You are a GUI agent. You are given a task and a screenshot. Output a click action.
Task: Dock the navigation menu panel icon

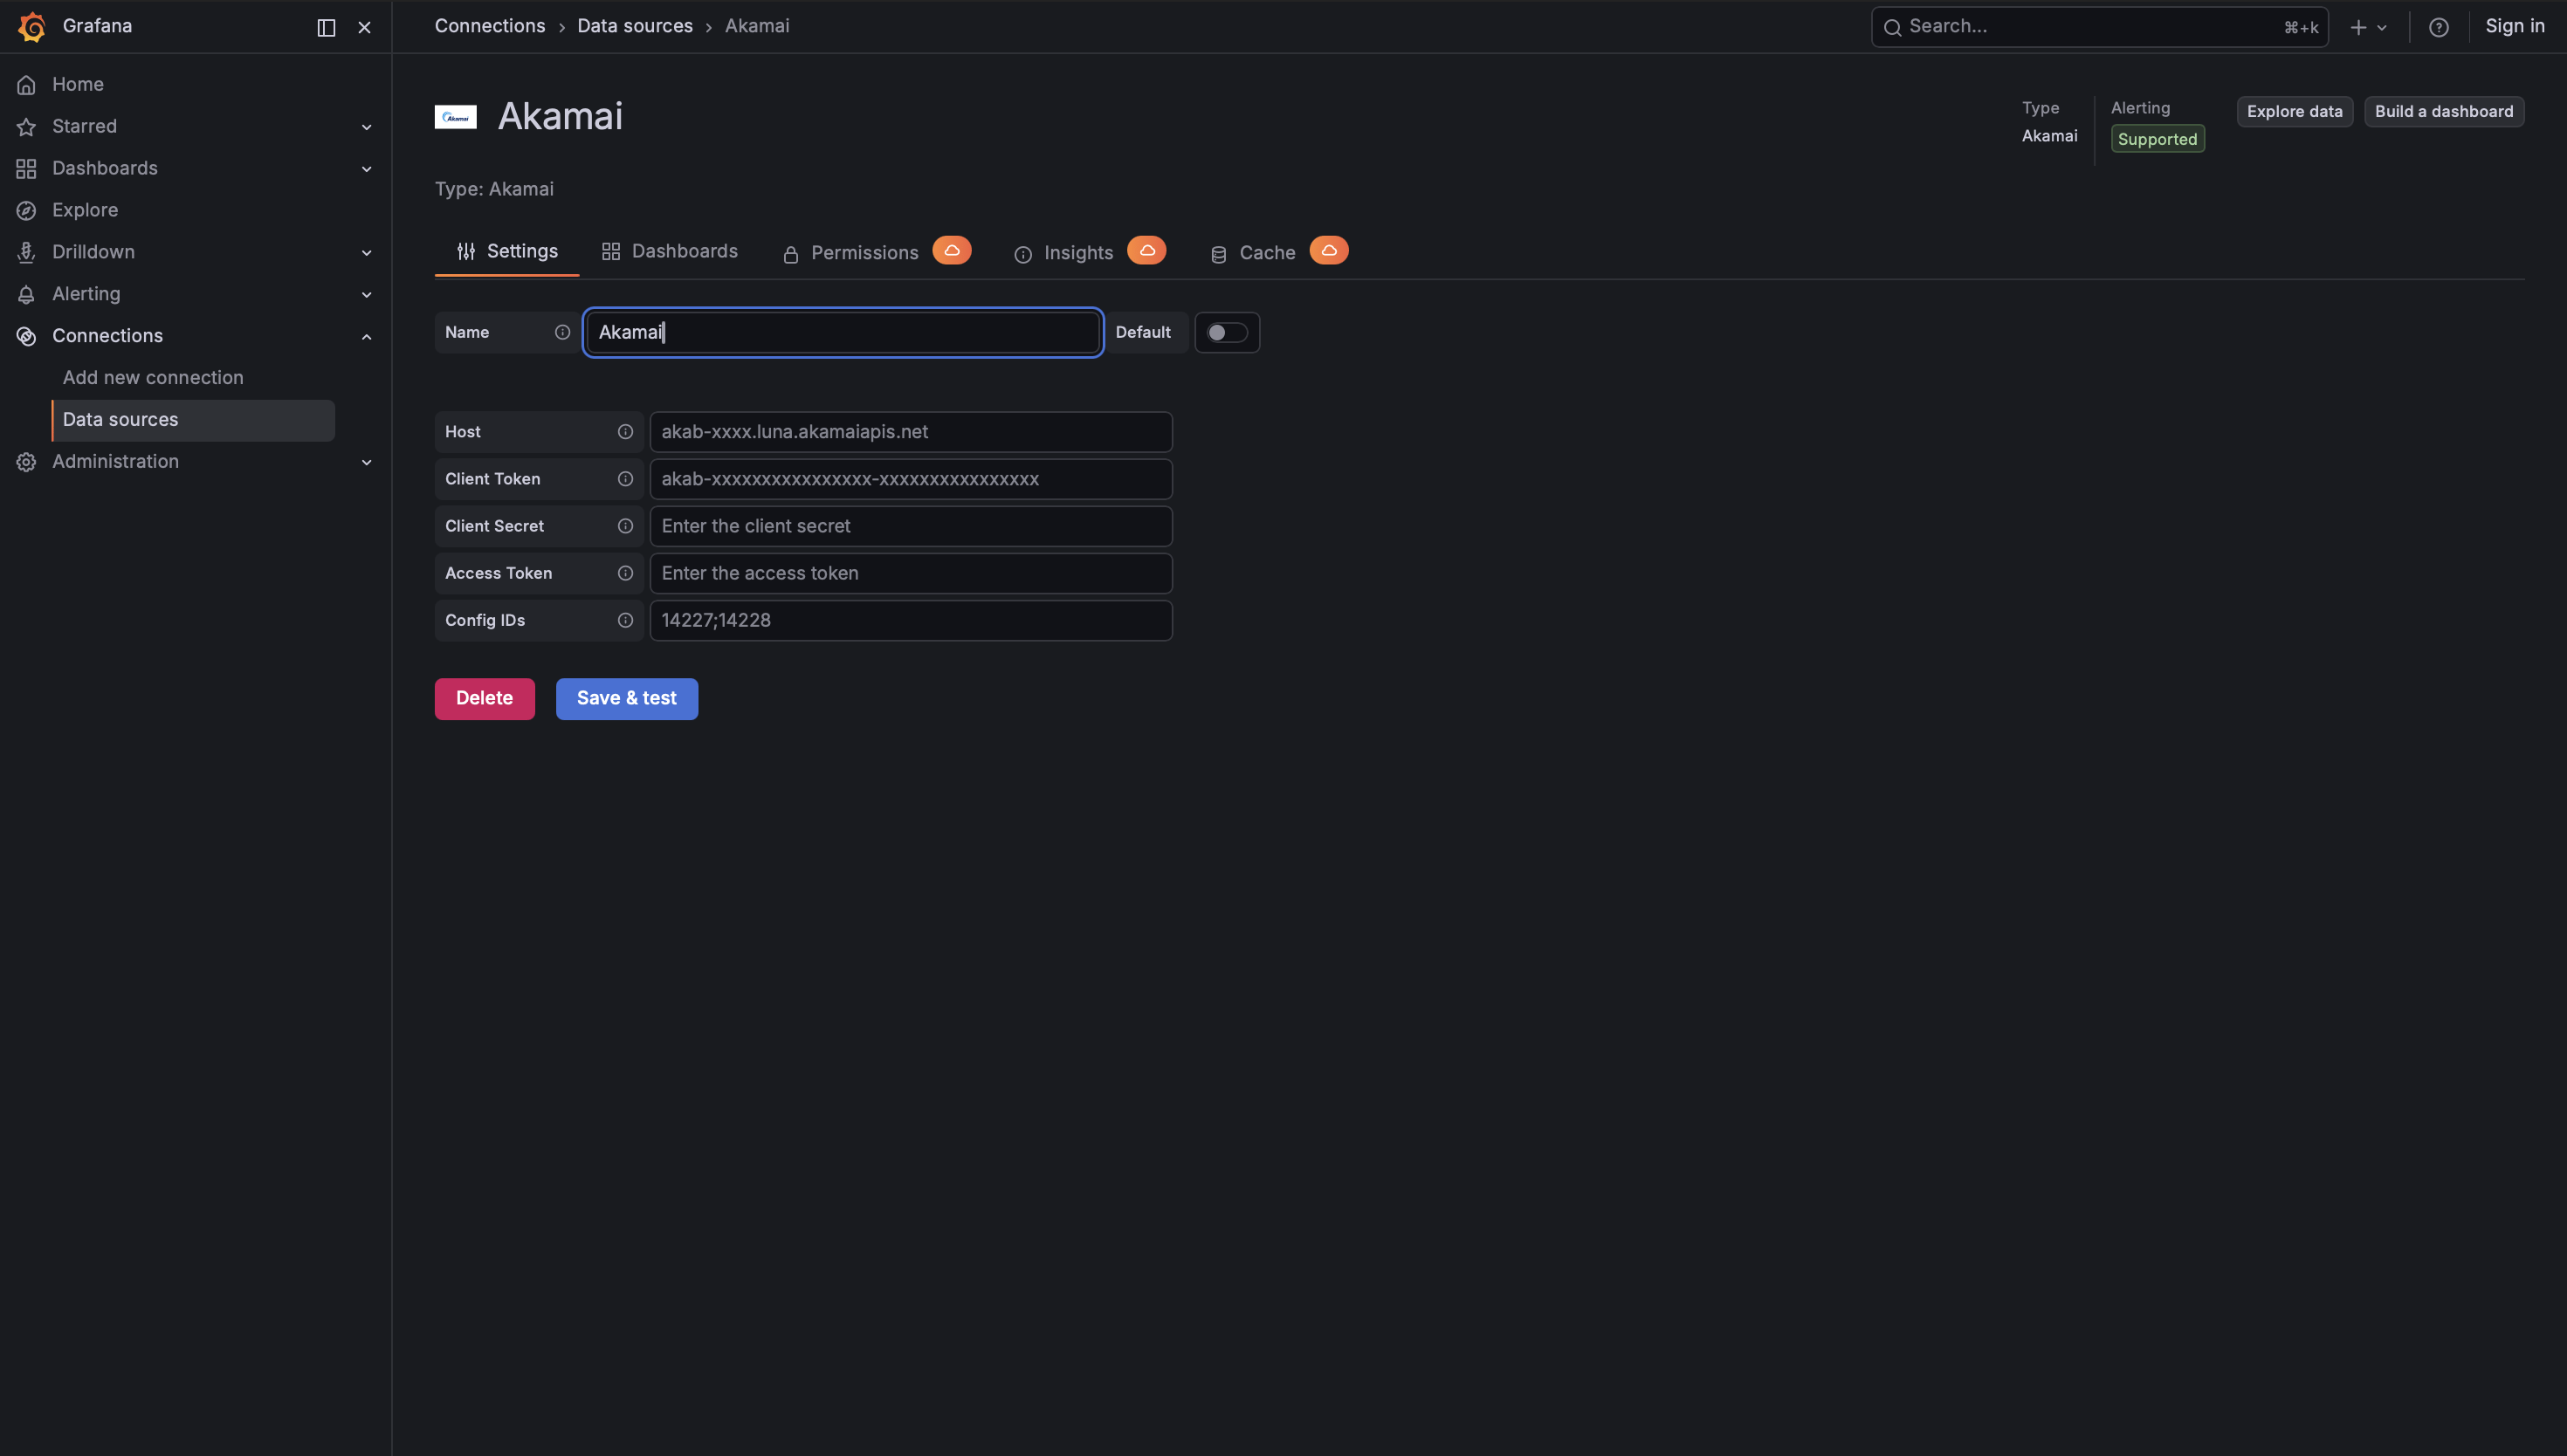point(326,27)
